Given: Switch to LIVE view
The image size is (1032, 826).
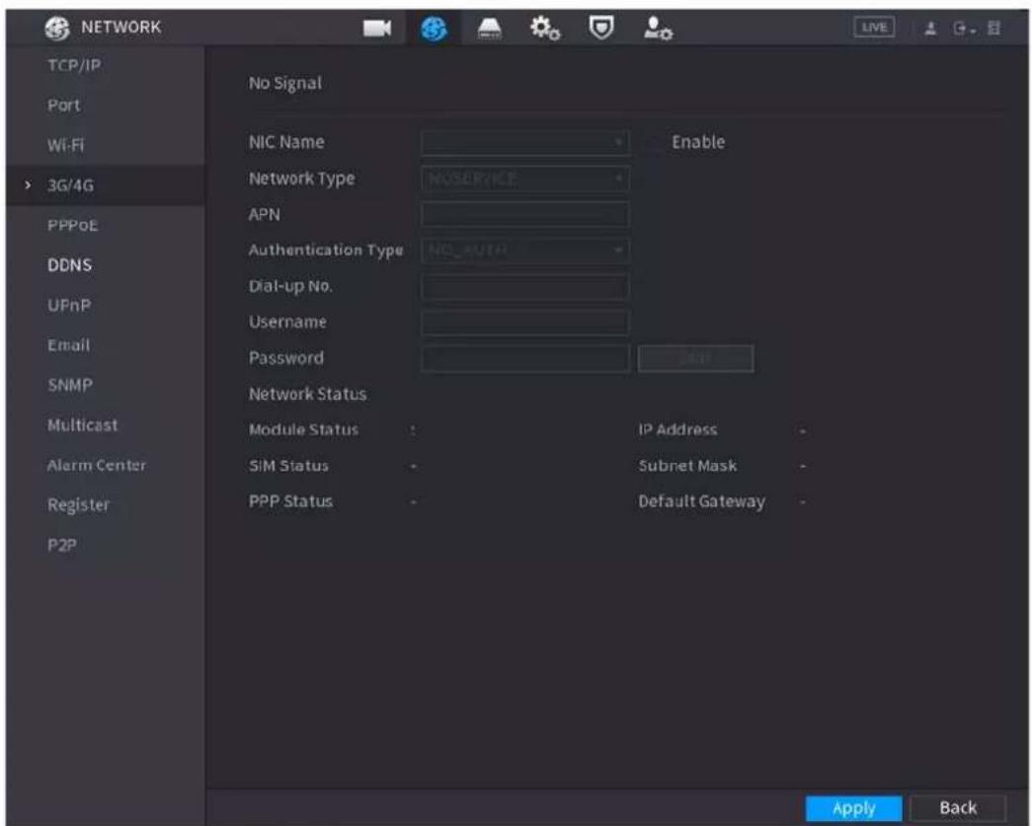Looking at the screenshot, I should click(874, 28).
